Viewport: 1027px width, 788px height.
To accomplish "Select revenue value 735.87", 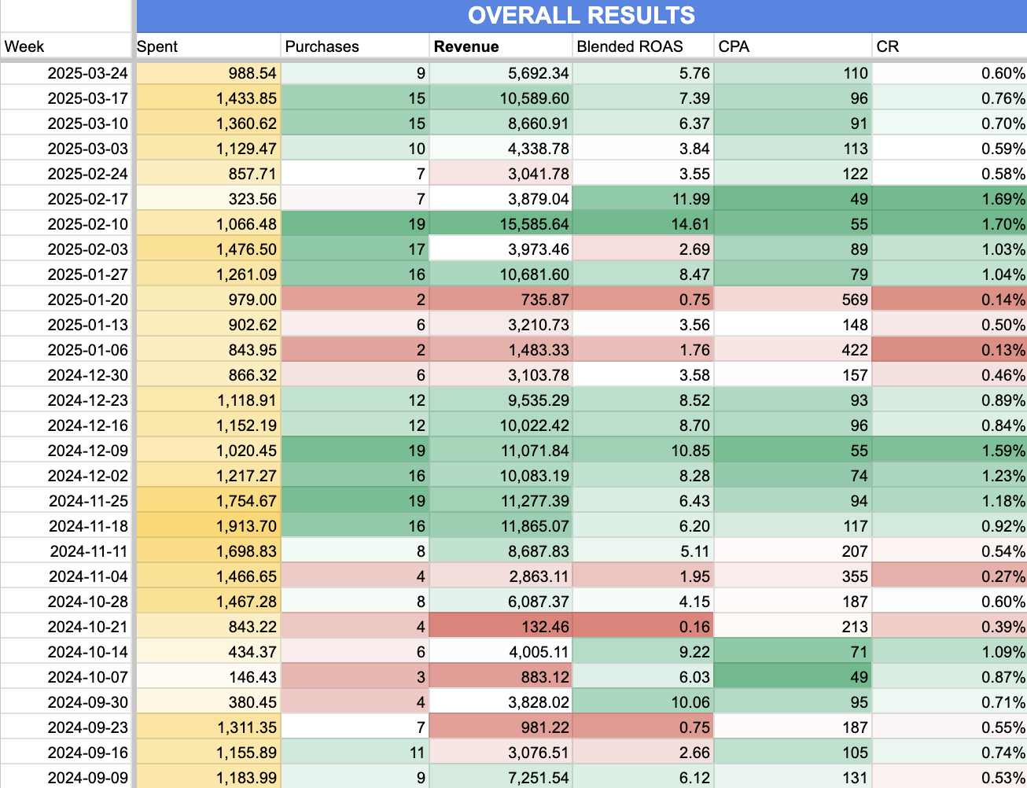I will pos(501,300).
